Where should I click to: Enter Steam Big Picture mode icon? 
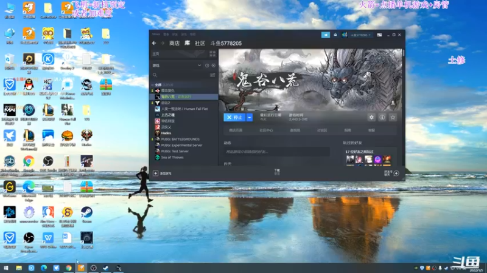(x=379, y=35)
